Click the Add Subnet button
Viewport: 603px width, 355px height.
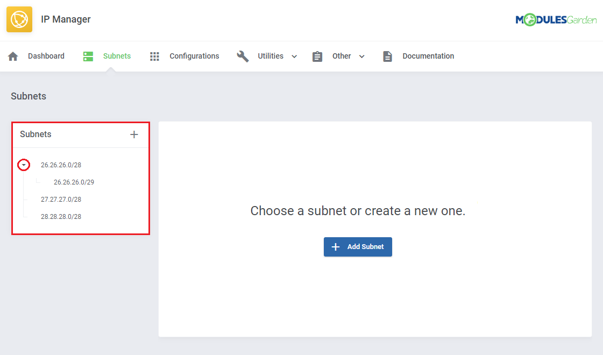(358, 247)
